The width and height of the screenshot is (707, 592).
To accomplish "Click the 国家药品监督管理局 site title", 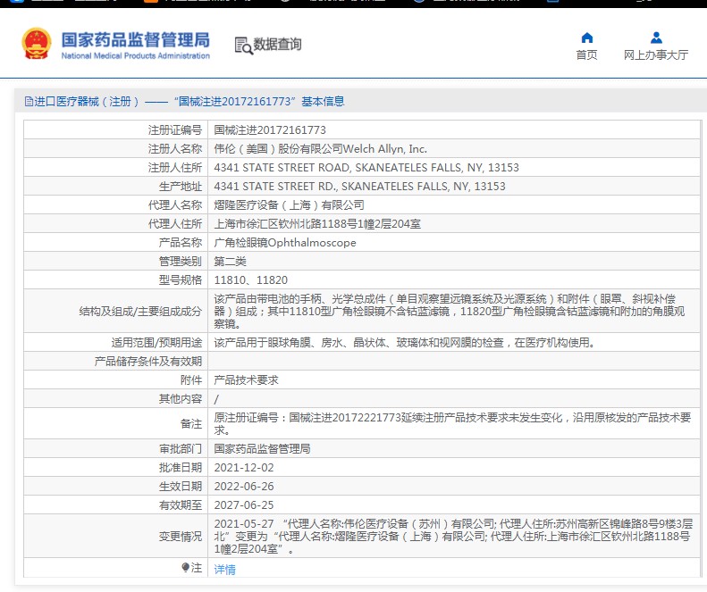I will click(135, 38).
